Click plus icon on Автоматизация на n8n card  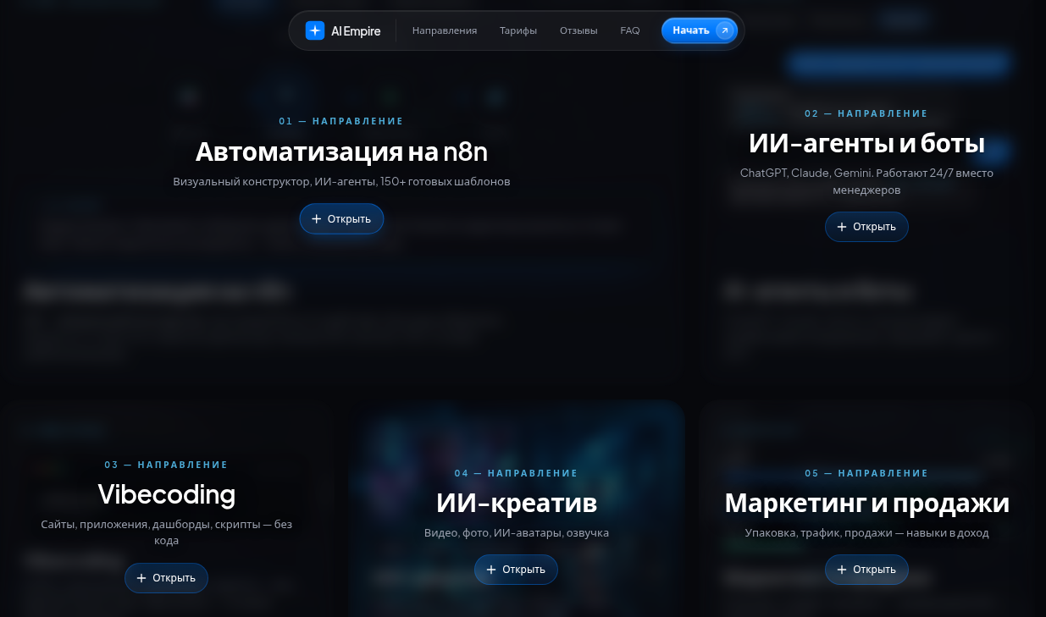(x=317, y=219)
